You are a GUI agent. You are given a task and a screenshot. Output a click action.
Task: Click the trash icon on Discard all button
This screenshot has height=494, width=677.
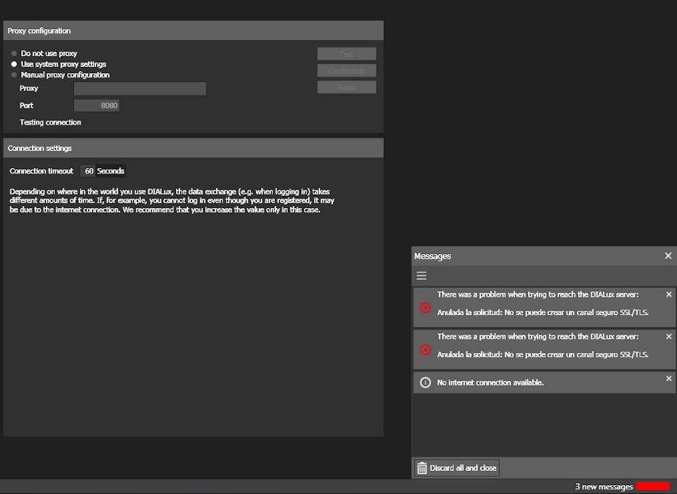(422, 468)
